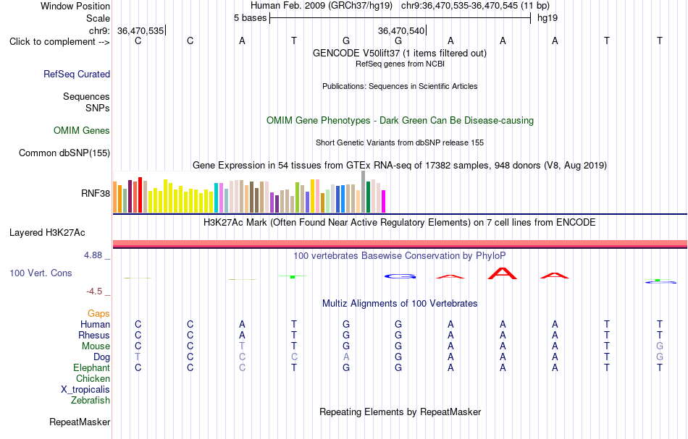
Task: Click the 4.88 upper PhyloP scale value
Action: tap(93, 255)
